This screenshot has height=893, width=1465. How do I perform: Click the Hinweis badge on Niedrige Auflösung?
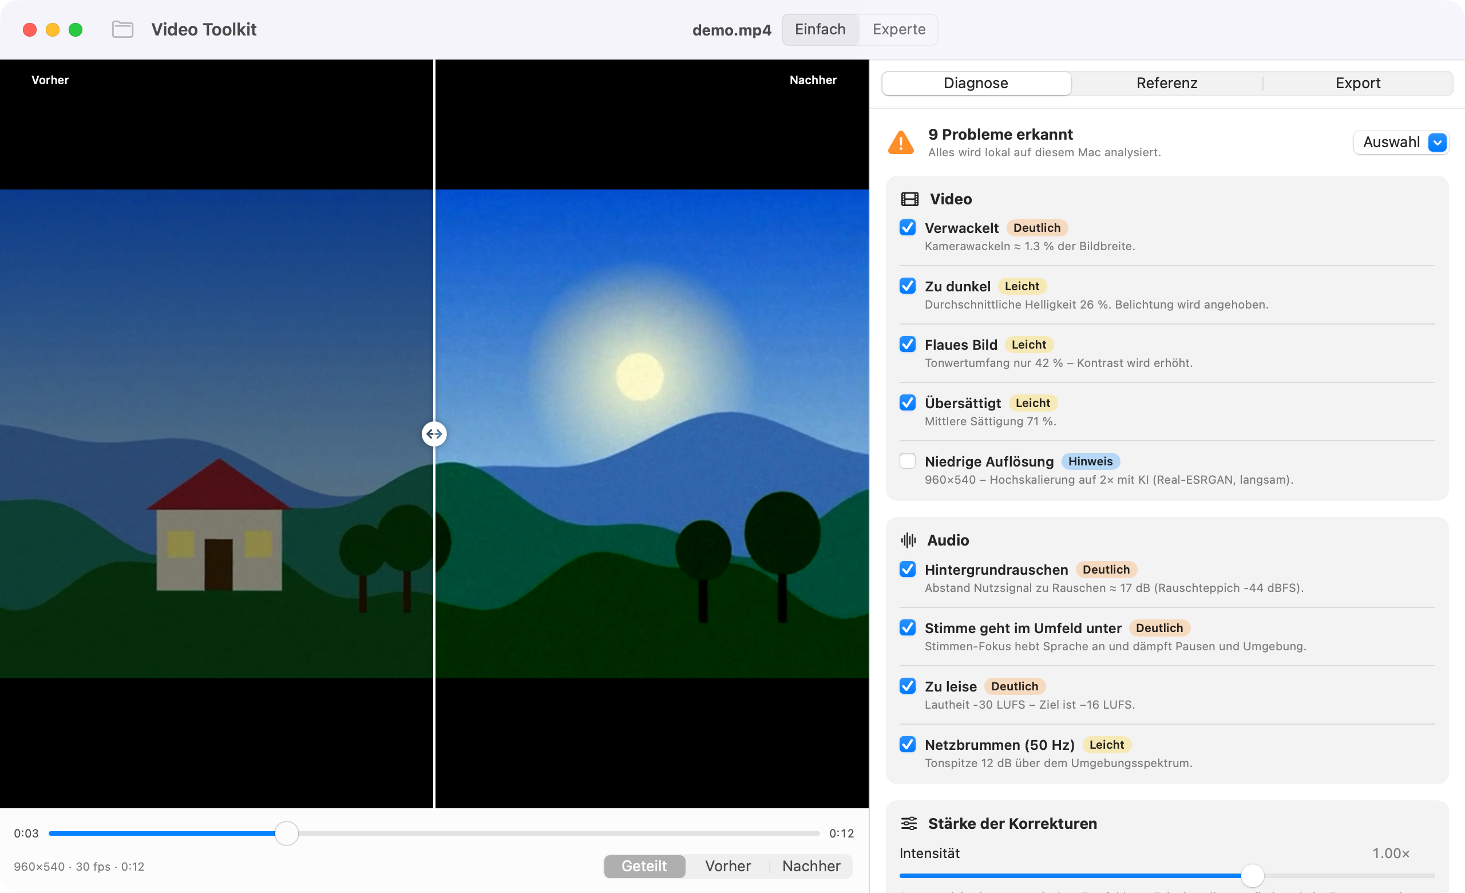pyautogui.click(x=1090, y=461)
